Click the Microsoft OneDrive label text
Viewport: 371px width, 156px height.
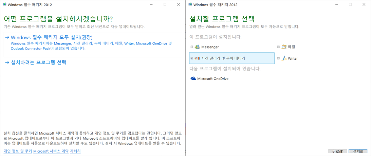(x=213, y=79)
